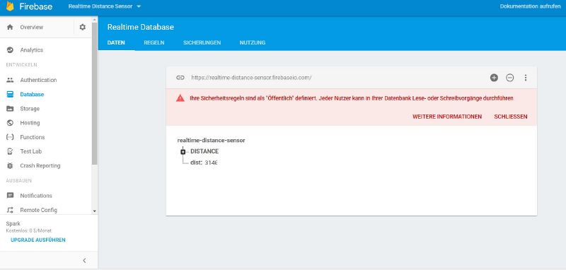Open Crash Reporting section
Screen dimensions: 566x270
pyautogui.click(x=40, y=166)
